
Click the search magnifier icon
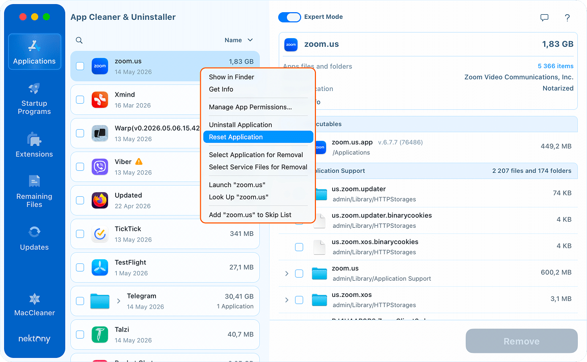coord(79,40)
